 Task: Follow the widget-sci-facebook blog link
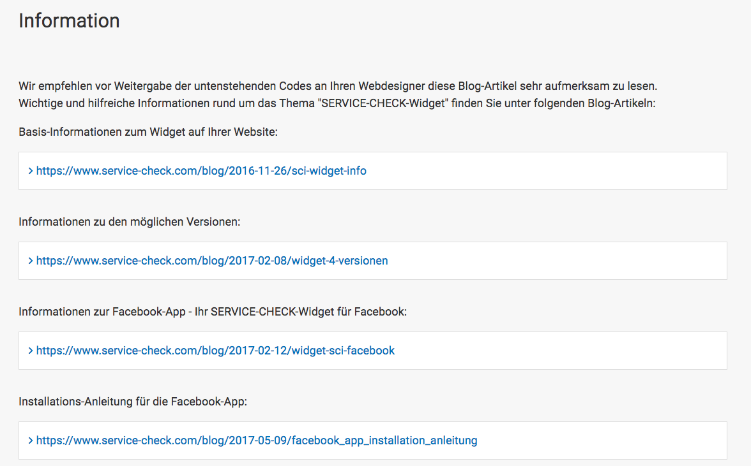(215, 351)
